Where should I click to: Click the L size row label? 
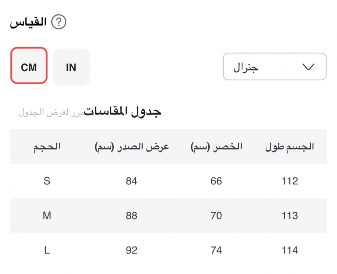point(47,250)
